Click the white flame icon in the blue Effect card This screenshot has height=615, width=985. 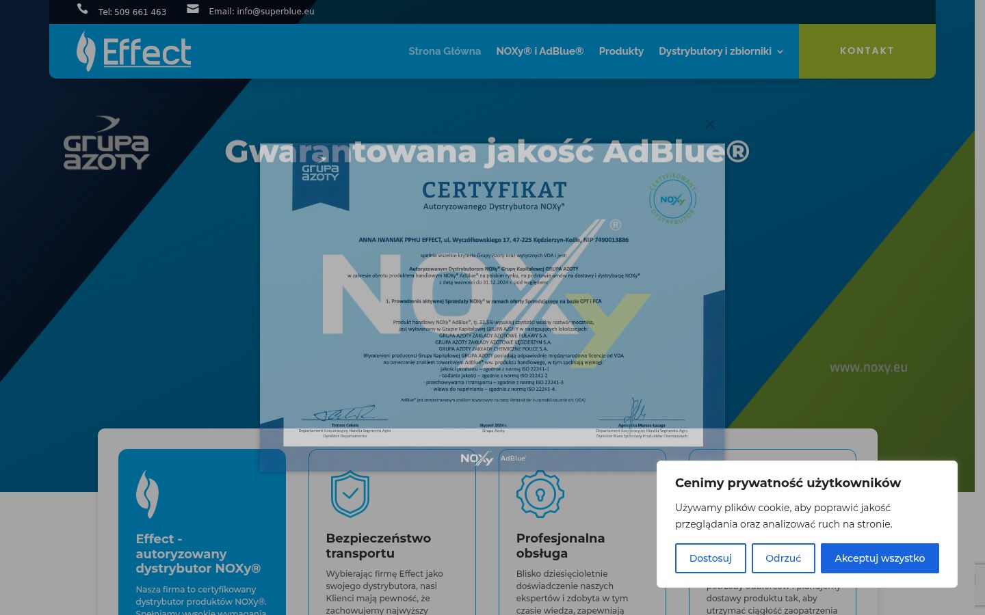[147, 493]
